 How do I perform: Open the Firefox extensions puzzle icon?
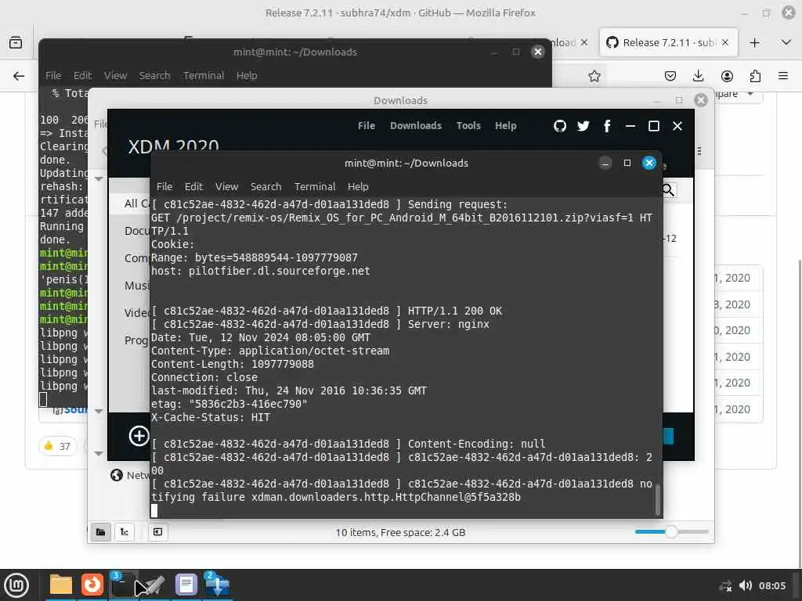coord(755,76)
